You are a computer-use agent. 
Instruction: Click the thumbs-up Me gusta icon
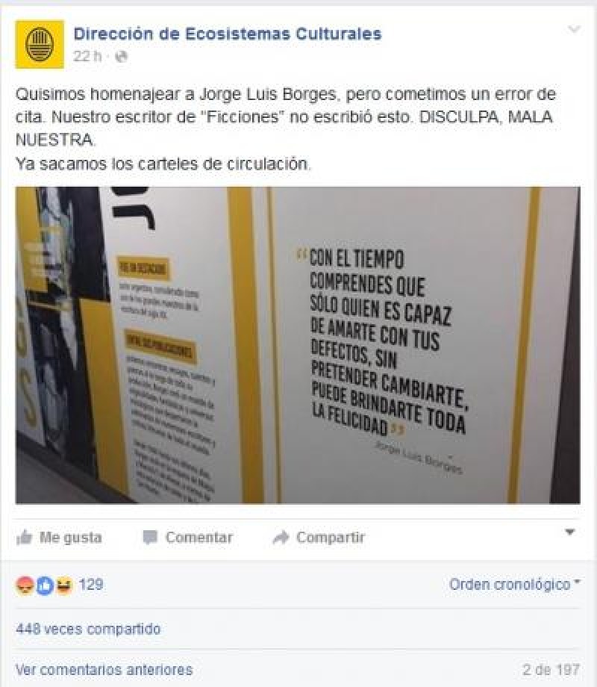pos(25,537)
